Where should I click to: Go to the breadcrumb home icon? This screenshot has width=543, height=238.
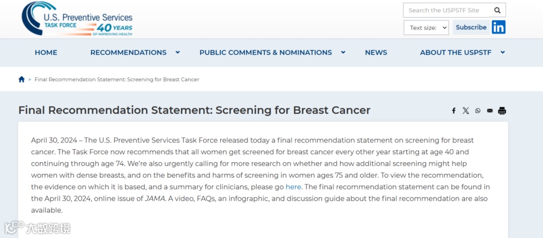(22, 79)
